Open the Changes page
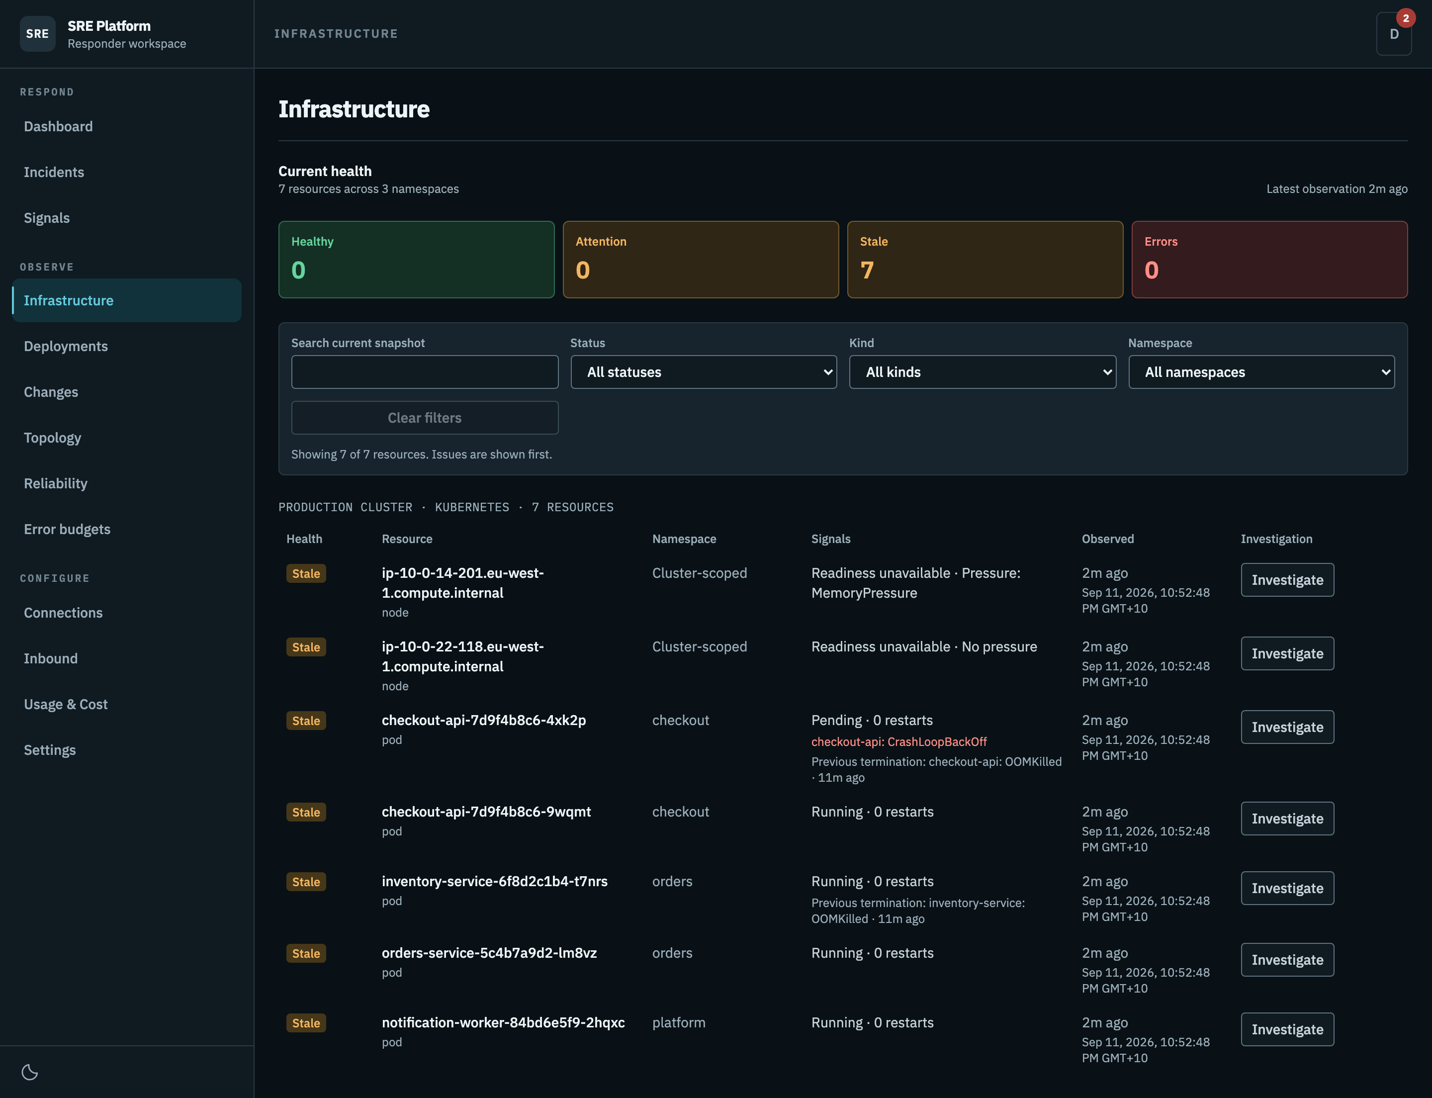The image size is (1432, 1098). pyautogui.click(x=127, y=391)
